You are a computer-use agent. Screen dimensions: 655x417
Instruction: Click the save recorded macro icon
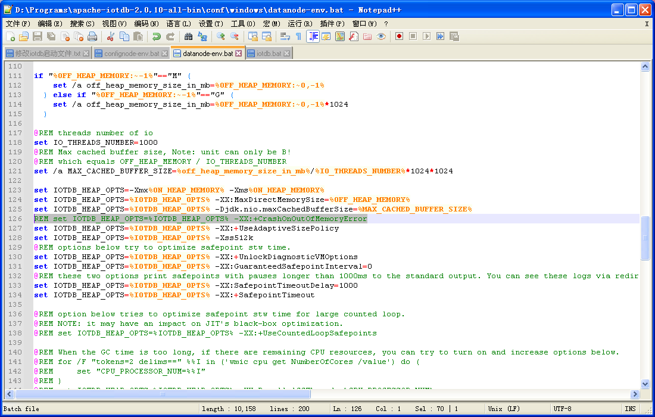click(454, 37)
